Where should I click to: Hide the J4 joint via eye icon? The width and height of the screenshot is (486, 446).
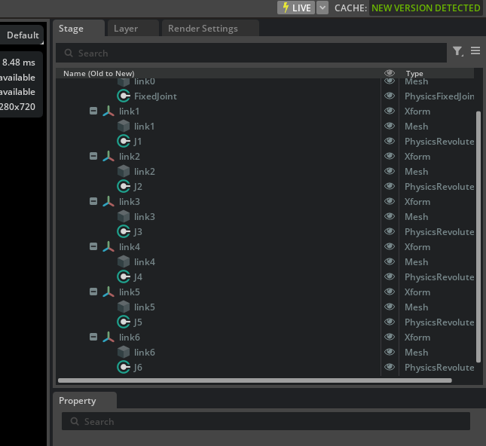(390, 276)
